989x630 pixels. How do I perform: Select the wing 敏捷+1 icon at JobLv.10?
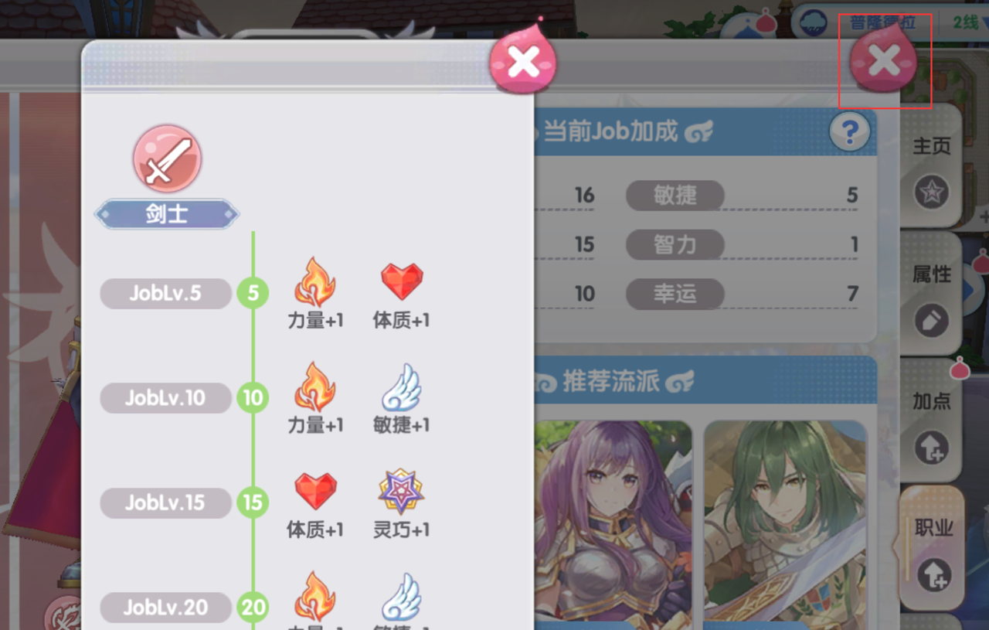tap(402, 387)
